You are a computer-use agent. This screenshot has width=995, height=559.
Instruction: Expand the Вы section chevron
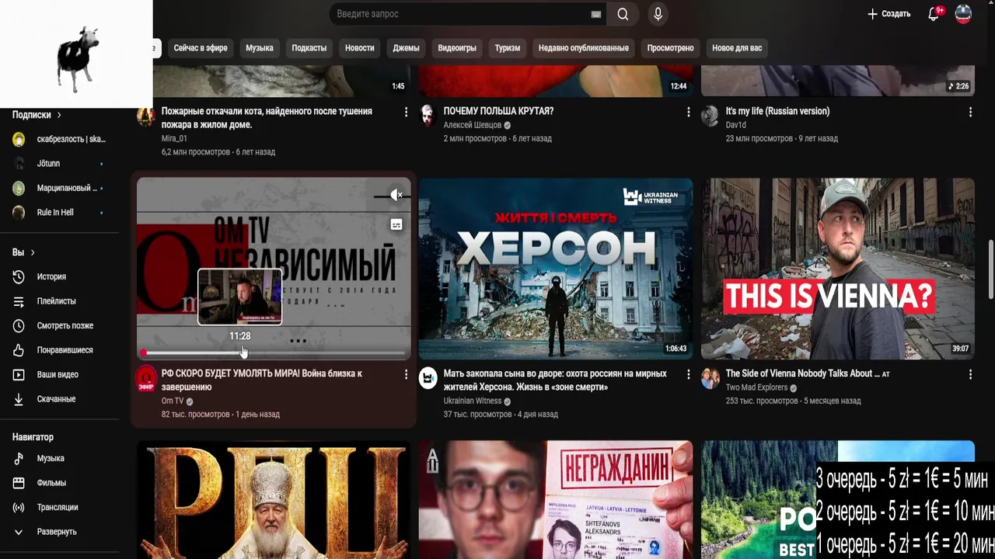click(32, 252)
